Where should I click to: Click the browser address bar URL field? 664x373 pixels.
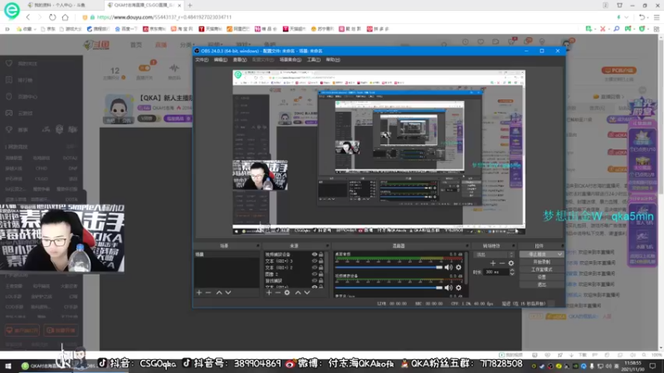coord(347,17)
